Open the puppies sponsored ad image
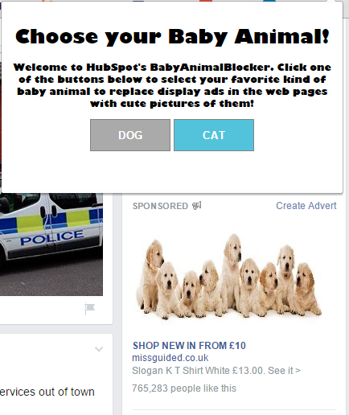Image resolution: width=349 pixels, height=415 pixels. click(228, 277)
